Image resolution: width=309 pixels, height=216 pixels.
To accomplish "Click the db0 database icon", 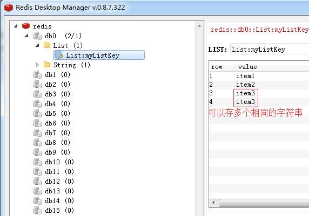I will click(x=37, y=36).
